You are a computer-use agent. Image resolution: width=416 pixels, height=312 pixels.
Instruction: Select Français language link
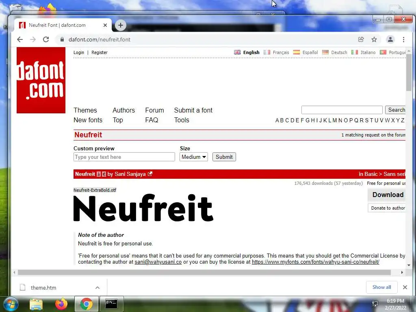[281, 52]
